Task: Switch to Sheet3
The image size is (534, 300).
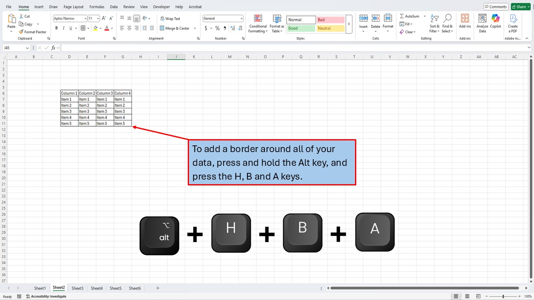Action: tap(77, 288)
